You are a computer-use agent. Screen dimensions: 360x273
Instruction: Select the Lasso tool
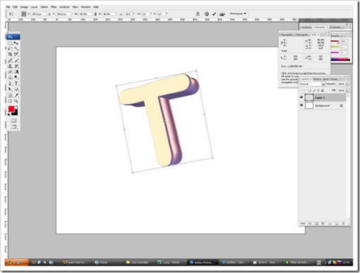tap(10, 49)
